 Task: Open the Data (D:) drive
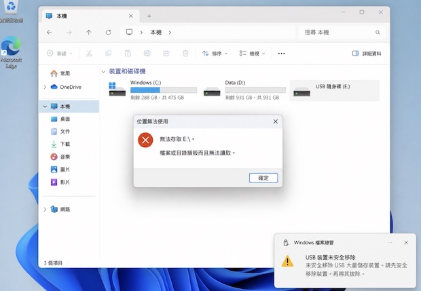coord(244,90)
